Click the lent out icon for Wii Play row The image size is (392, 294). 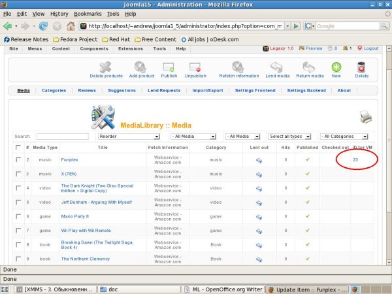pyautogui.click(x=259, y=231)
